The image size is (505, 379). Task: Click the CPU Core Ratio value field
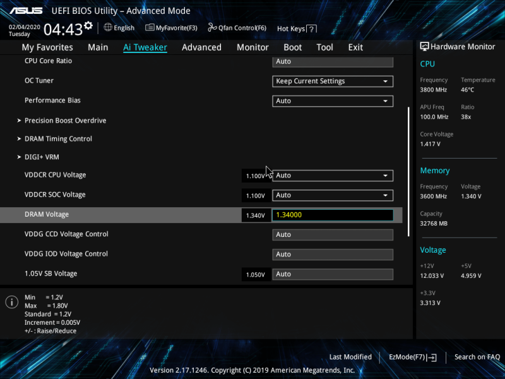[x=333, y=61]
